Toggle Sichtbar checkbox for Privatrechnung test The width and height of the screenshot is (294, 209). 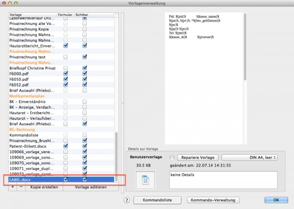85,57
